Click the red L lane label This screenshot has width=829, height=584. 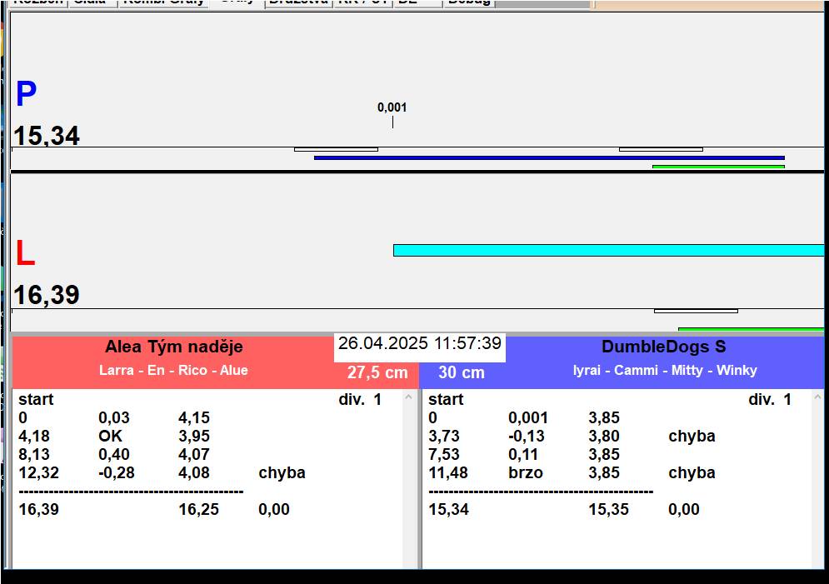[x=25, y=254]
